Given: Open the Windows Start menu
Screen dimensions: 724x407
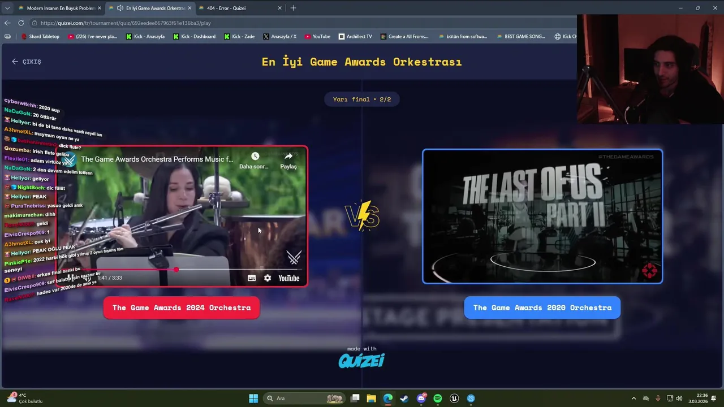Looking at the screenshot, I should (253, 399).
